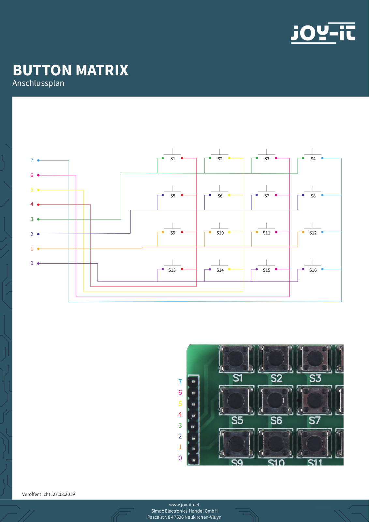Click the physical S3 push button in photo
This screenshot has height=522, width=369.
point(315,358)
